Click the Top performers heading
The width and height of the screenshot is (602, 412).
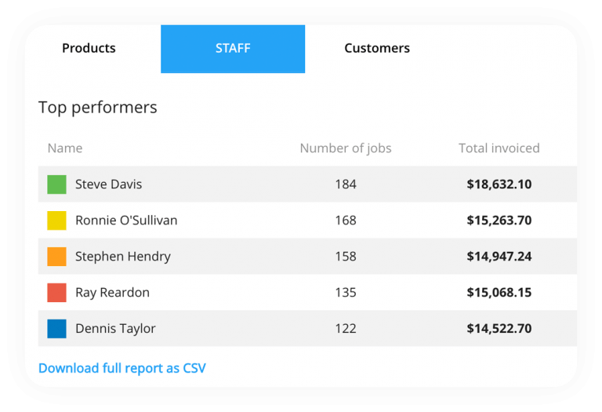click(x=98, y=108)
